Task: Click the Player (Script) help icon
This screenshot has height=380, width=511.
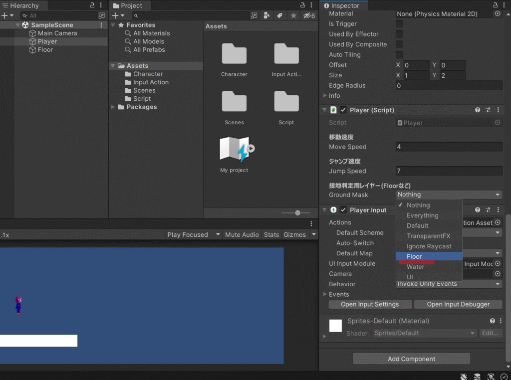Action: coord(478,110)
